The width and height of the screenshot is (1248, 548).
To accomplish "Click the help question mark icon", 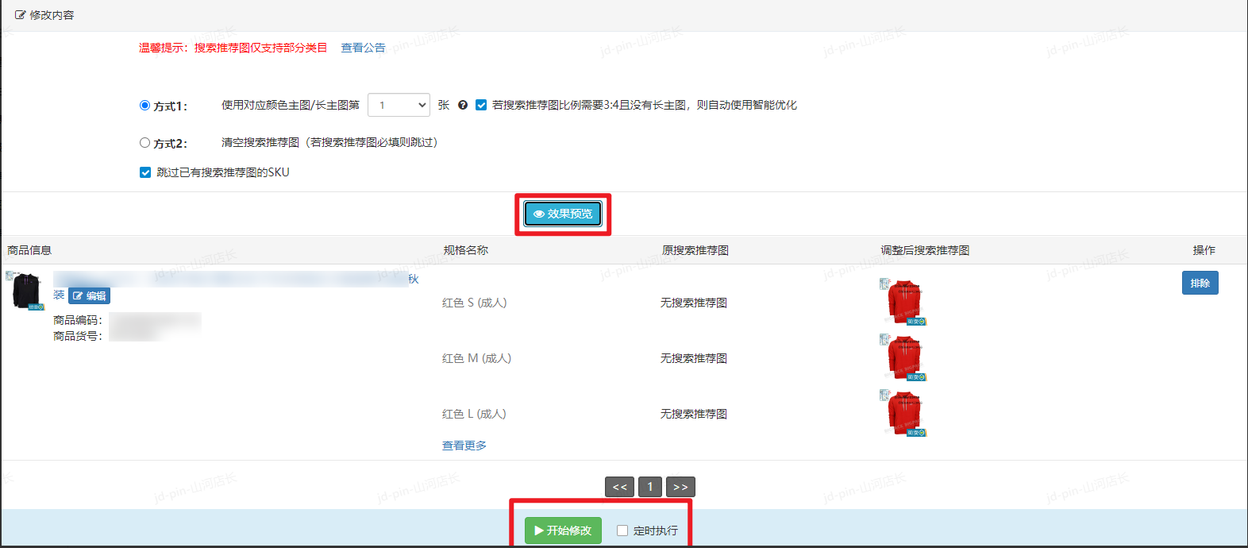I will (463, 105).
